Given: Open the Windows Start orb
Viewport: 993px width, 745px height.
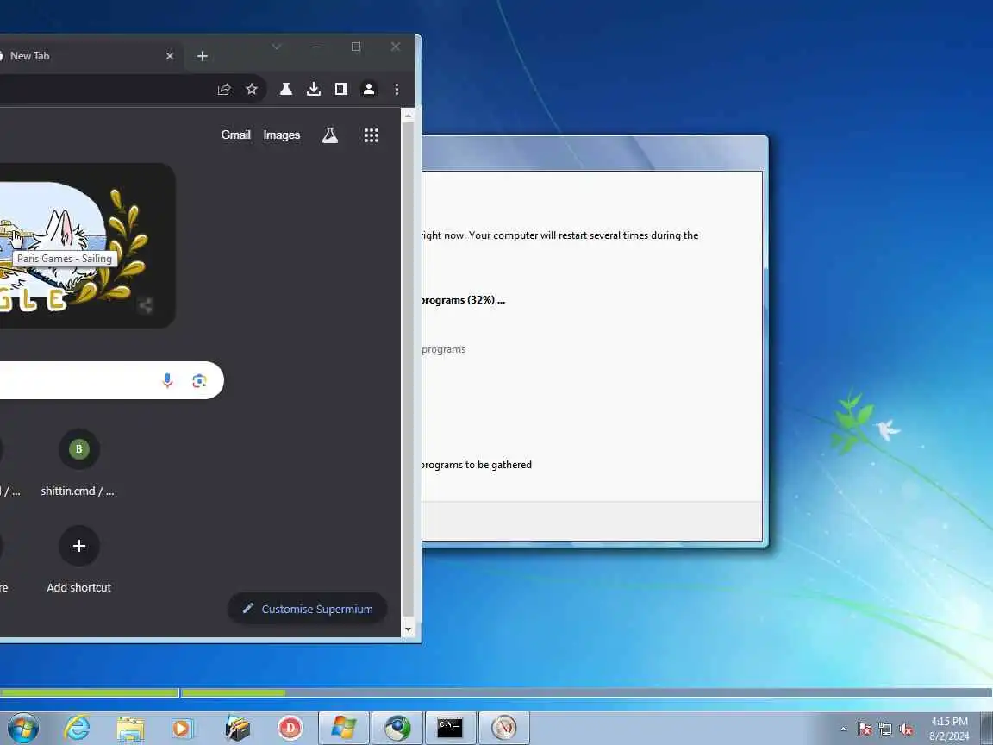Looking at the screenshot, I should click(23, 728).
